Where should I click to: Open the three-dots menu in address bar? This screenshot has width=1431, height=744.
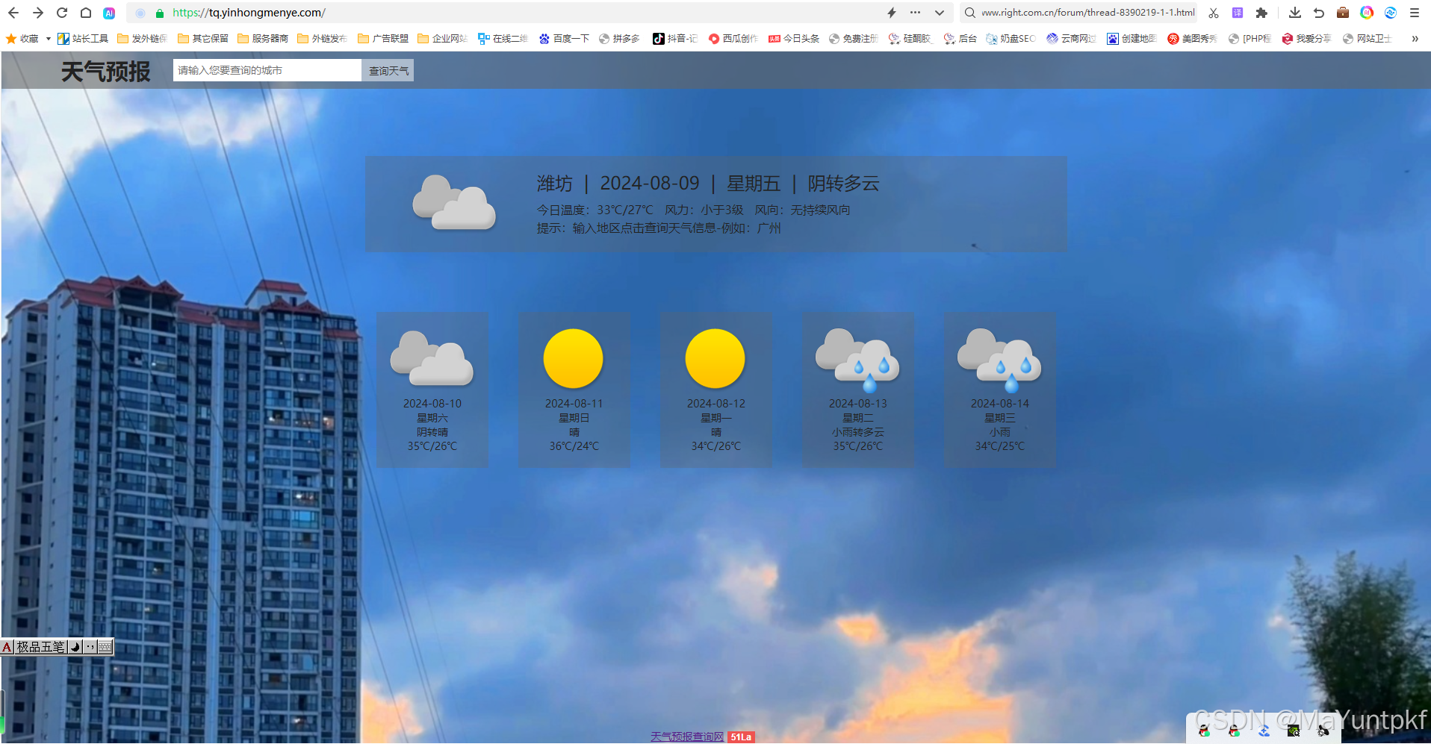[916, 13]
